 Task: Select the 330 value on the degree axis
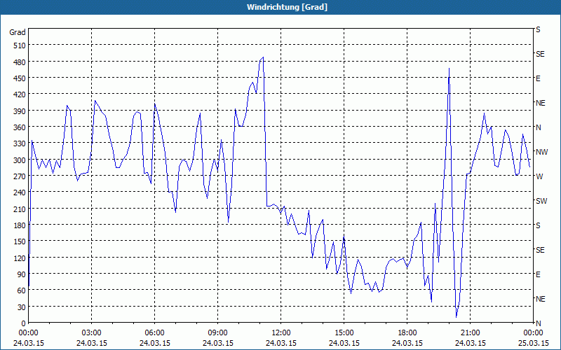pos(20,143)
